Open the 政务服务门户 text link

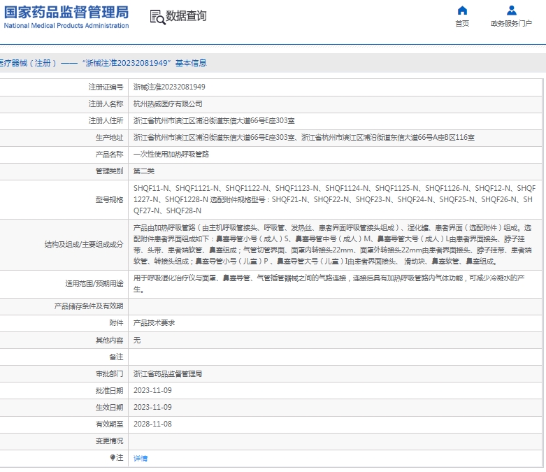pyautogui.click(x=511, y=23)
